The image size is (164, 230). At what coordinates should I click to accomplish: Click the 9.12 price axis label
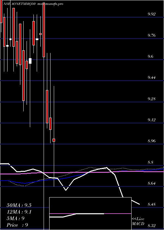pos(152,120)
